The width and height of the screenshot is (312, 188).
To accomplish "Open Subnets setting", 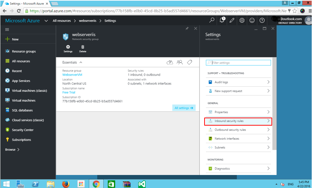I will click(238, 148).
